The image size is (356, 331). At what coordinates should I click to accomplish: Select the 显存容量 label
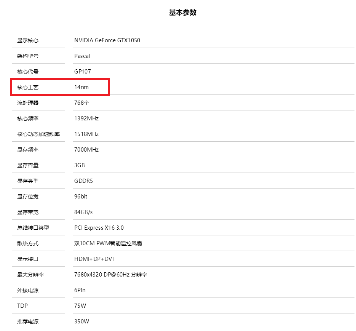[x=28, y=165]
